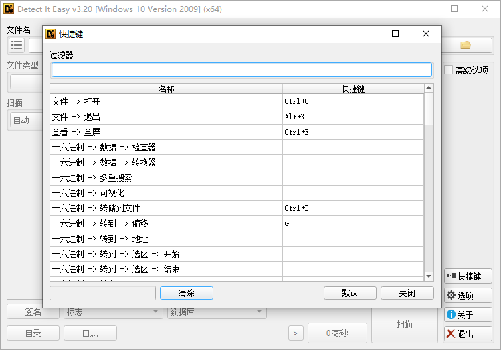501x350 pixels.
Task: Close the 快捷键 dialog window
Action: pyautogui.click(x=426, y=34)
